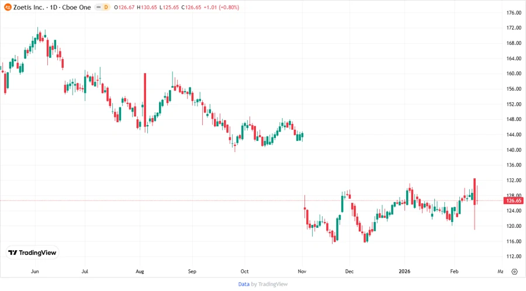
Task: Click the 176.00 price axis label
Action: click(514, 13)
